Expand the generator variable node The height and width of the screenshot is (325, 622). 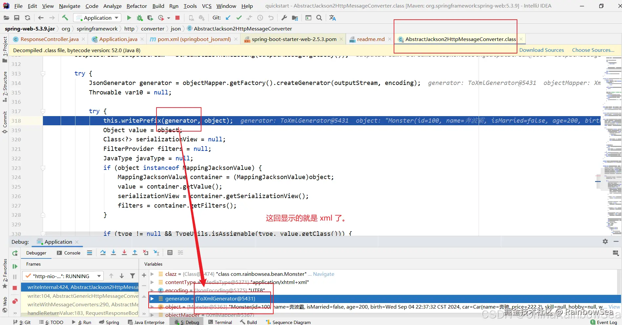pyautogui.click(x=152, y=298)
